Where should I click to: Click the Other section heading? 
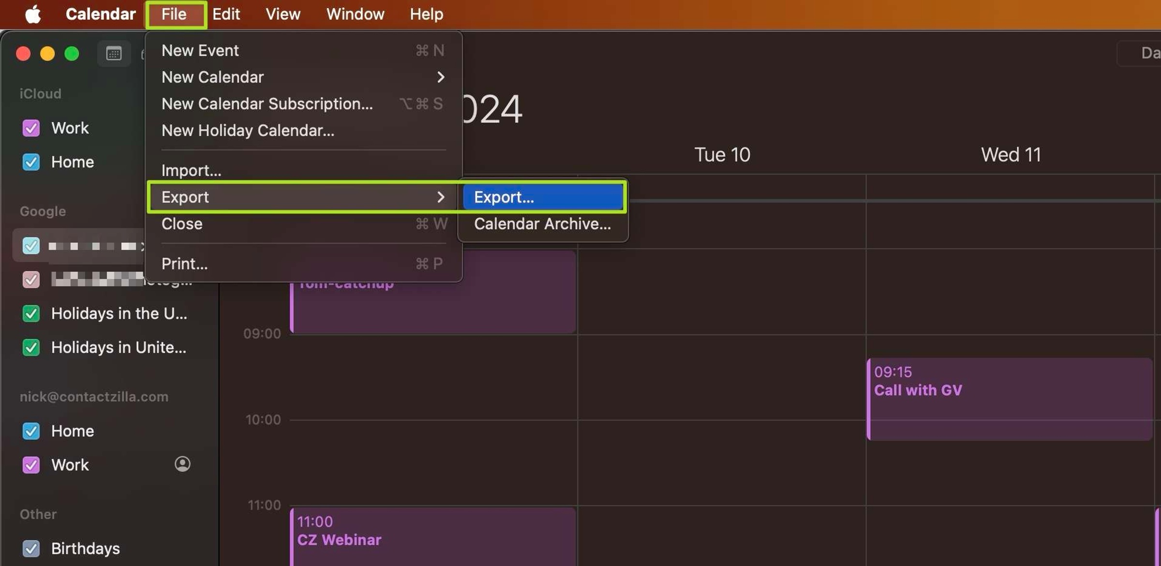coord(38,514)
